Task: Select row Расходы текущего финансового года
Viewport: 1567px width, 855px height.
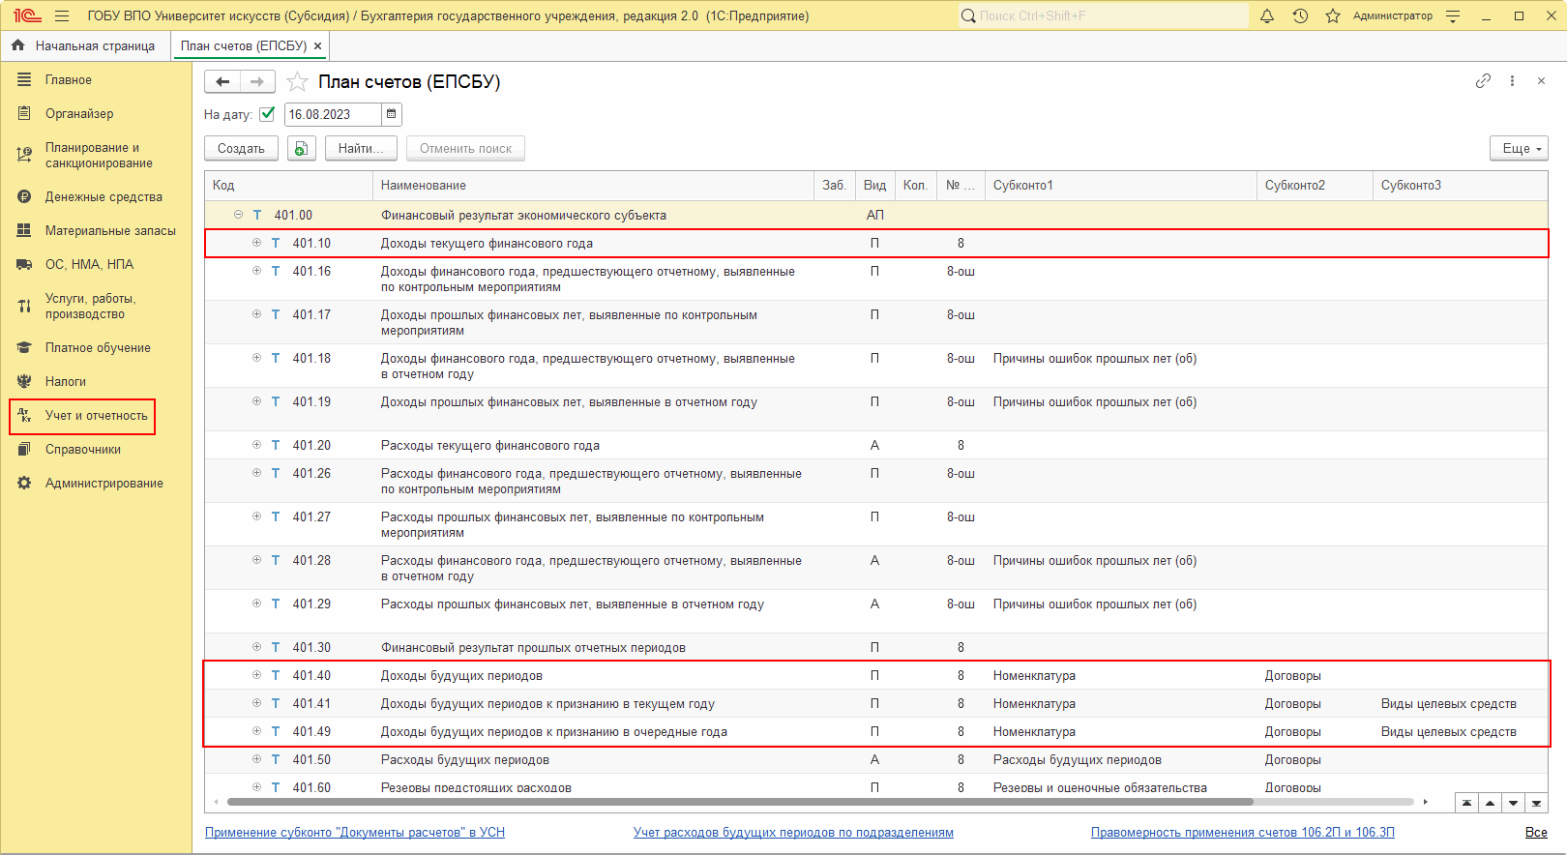Action: 876,445
